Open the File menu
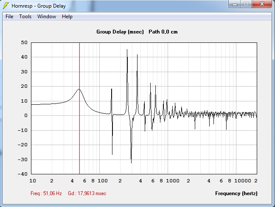Screen dimensions: 275x207 tap(9, 17)
